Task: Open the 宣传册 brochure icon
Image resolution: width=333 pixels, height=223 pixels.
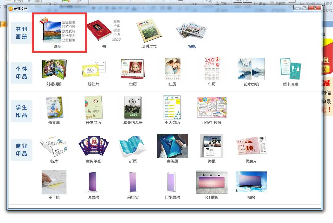Action: point(172,146)
